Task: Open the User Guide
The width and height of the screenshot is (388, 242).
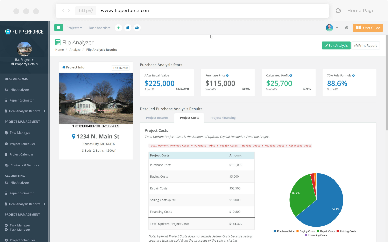Action: (x=368, y=28)
